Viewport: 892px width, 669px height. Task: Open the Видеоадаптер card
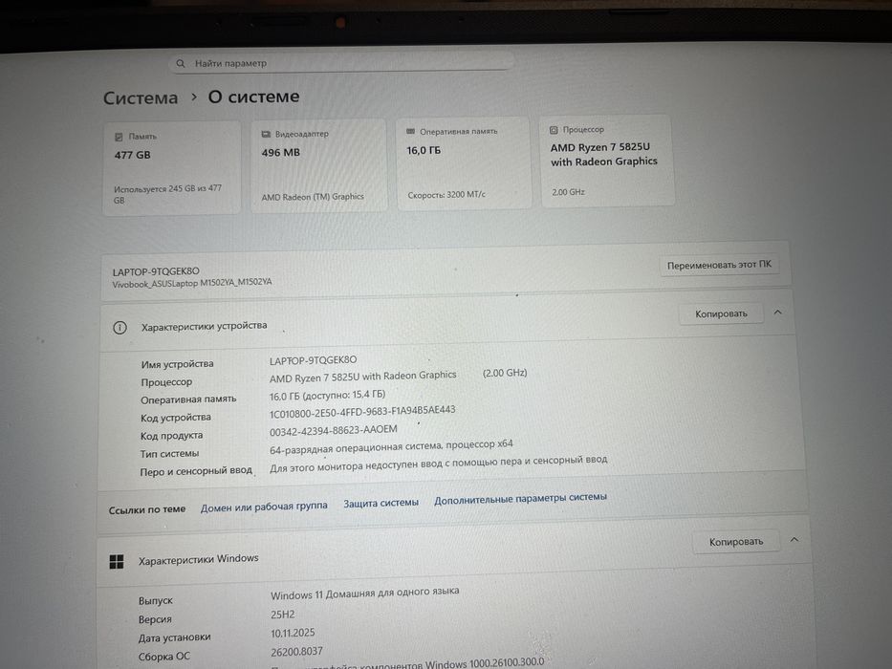[x=318, y=165]
